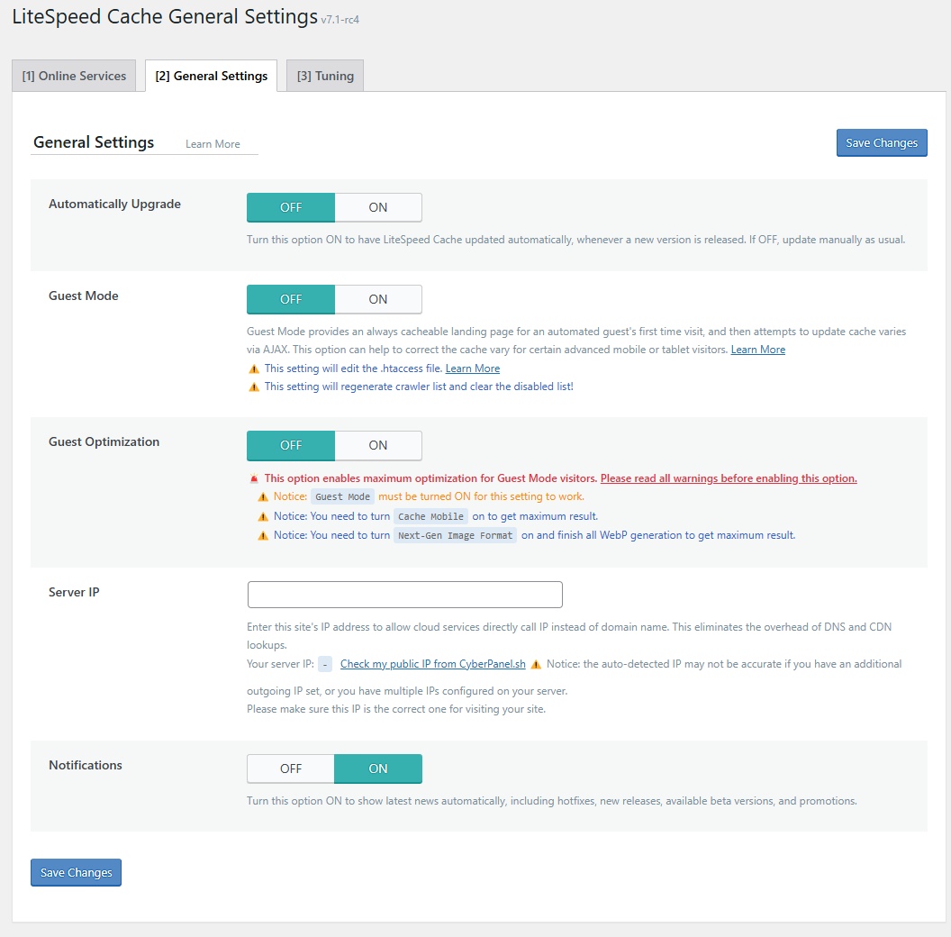The width and height of the screenshot is (951, 937).
Task: Open the Online Services tab
Action: 74,76
